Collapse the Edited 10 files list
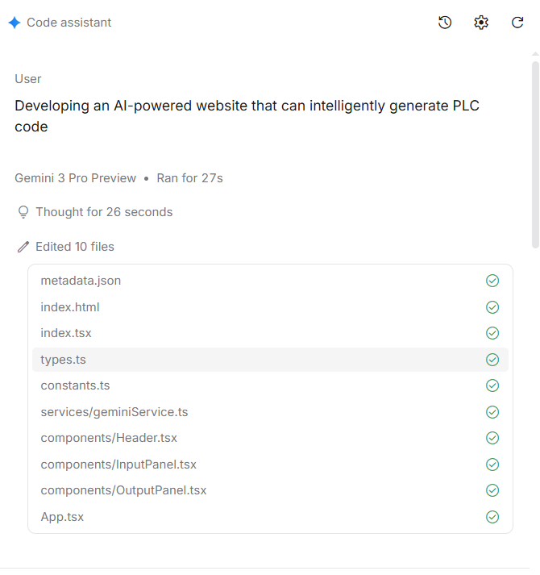Viewport: 540px width, 575px height. coord(75,247)
